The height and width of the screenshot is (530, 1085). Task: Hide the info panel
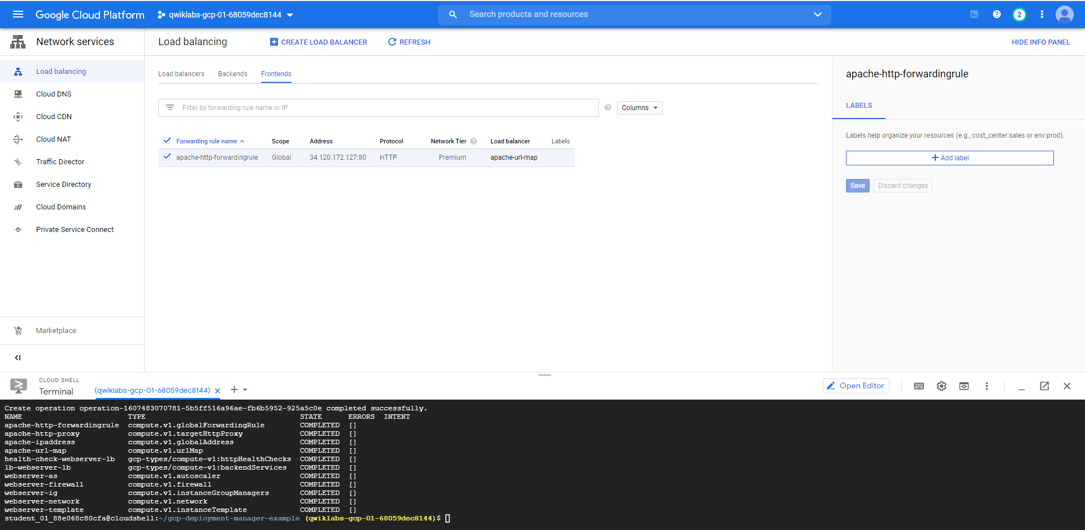1041,42
